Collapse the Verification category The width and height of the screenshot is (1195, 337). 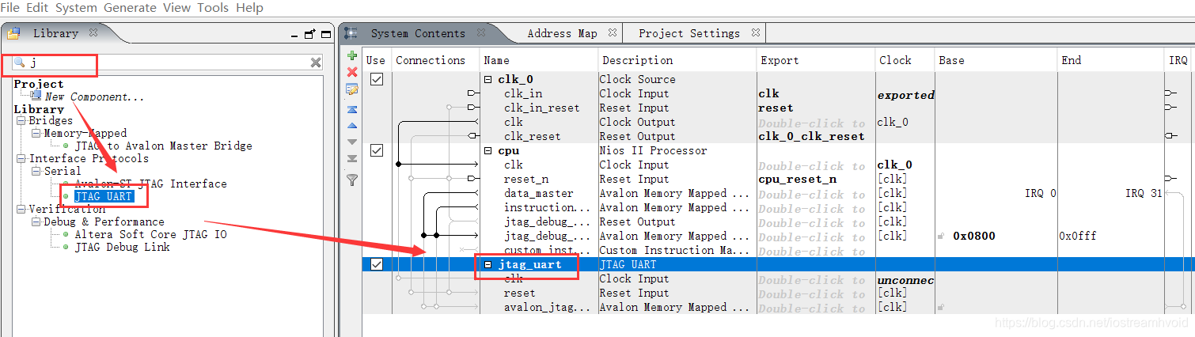21,209
